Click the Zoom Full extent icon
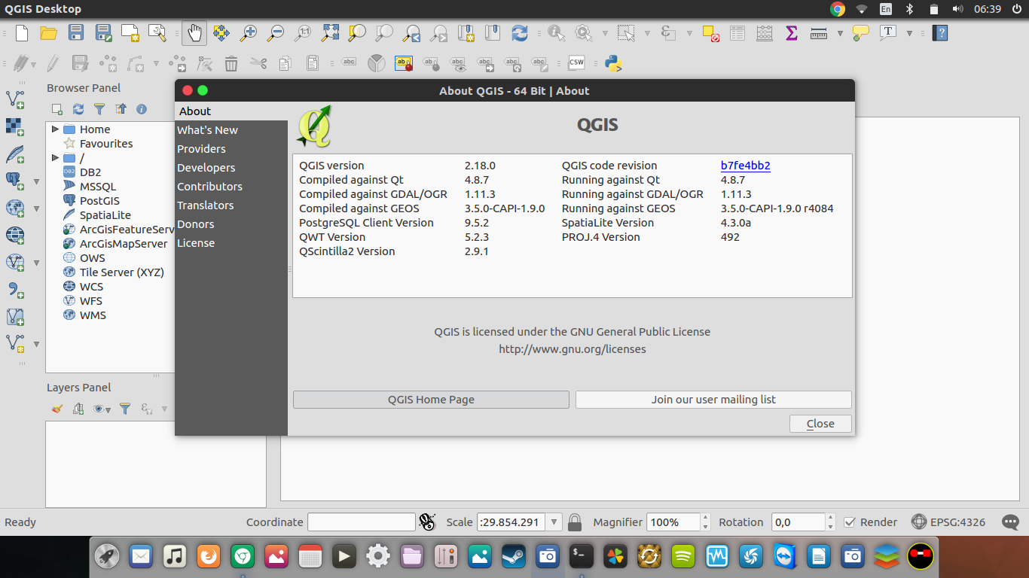The height and width of the screenshot is (578, 1029). click(x=330, y=33)
